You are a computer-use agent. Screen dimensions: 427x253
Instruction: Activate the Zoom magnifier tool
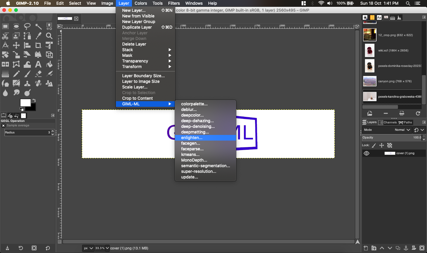pyautogui.click(x=49, y=36)
